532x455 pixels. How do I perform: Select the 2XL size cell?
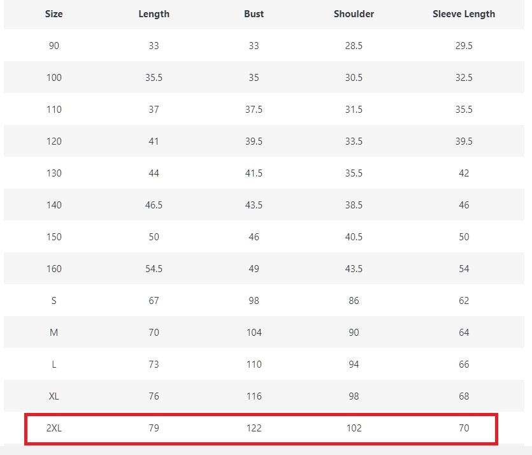click(x=54, y=428)
